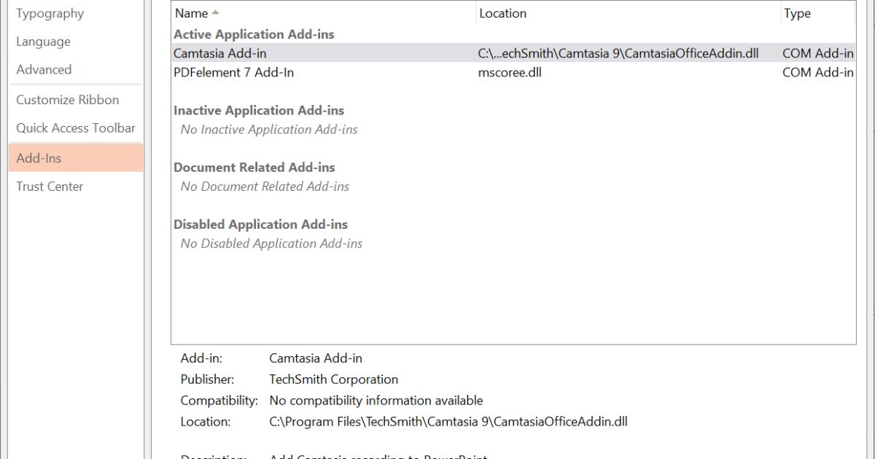Viewport: 875px width, 459px height.
Task: Sort the list by Type column
Action: tap(796, 13)
